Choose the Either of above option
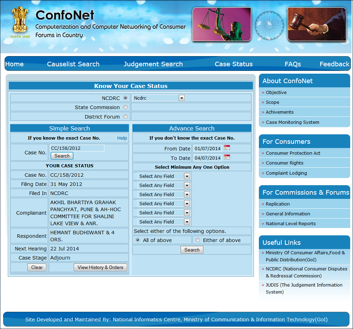Screen dimensions: 353x329 pyautogui.click(x=198, y=240)
